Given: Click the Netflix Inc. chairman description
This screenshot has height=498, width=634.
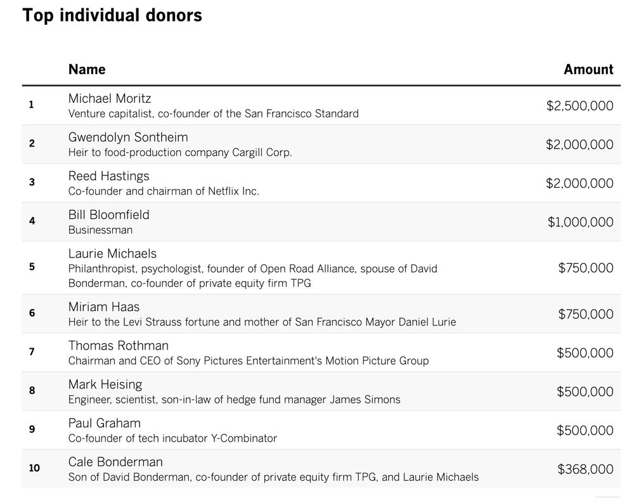Looking at the screenshot, I should [164, 191].
